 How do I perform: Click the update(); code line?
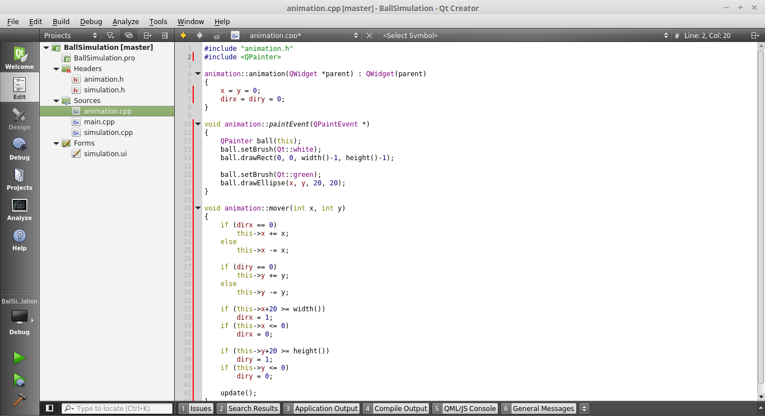239,393
